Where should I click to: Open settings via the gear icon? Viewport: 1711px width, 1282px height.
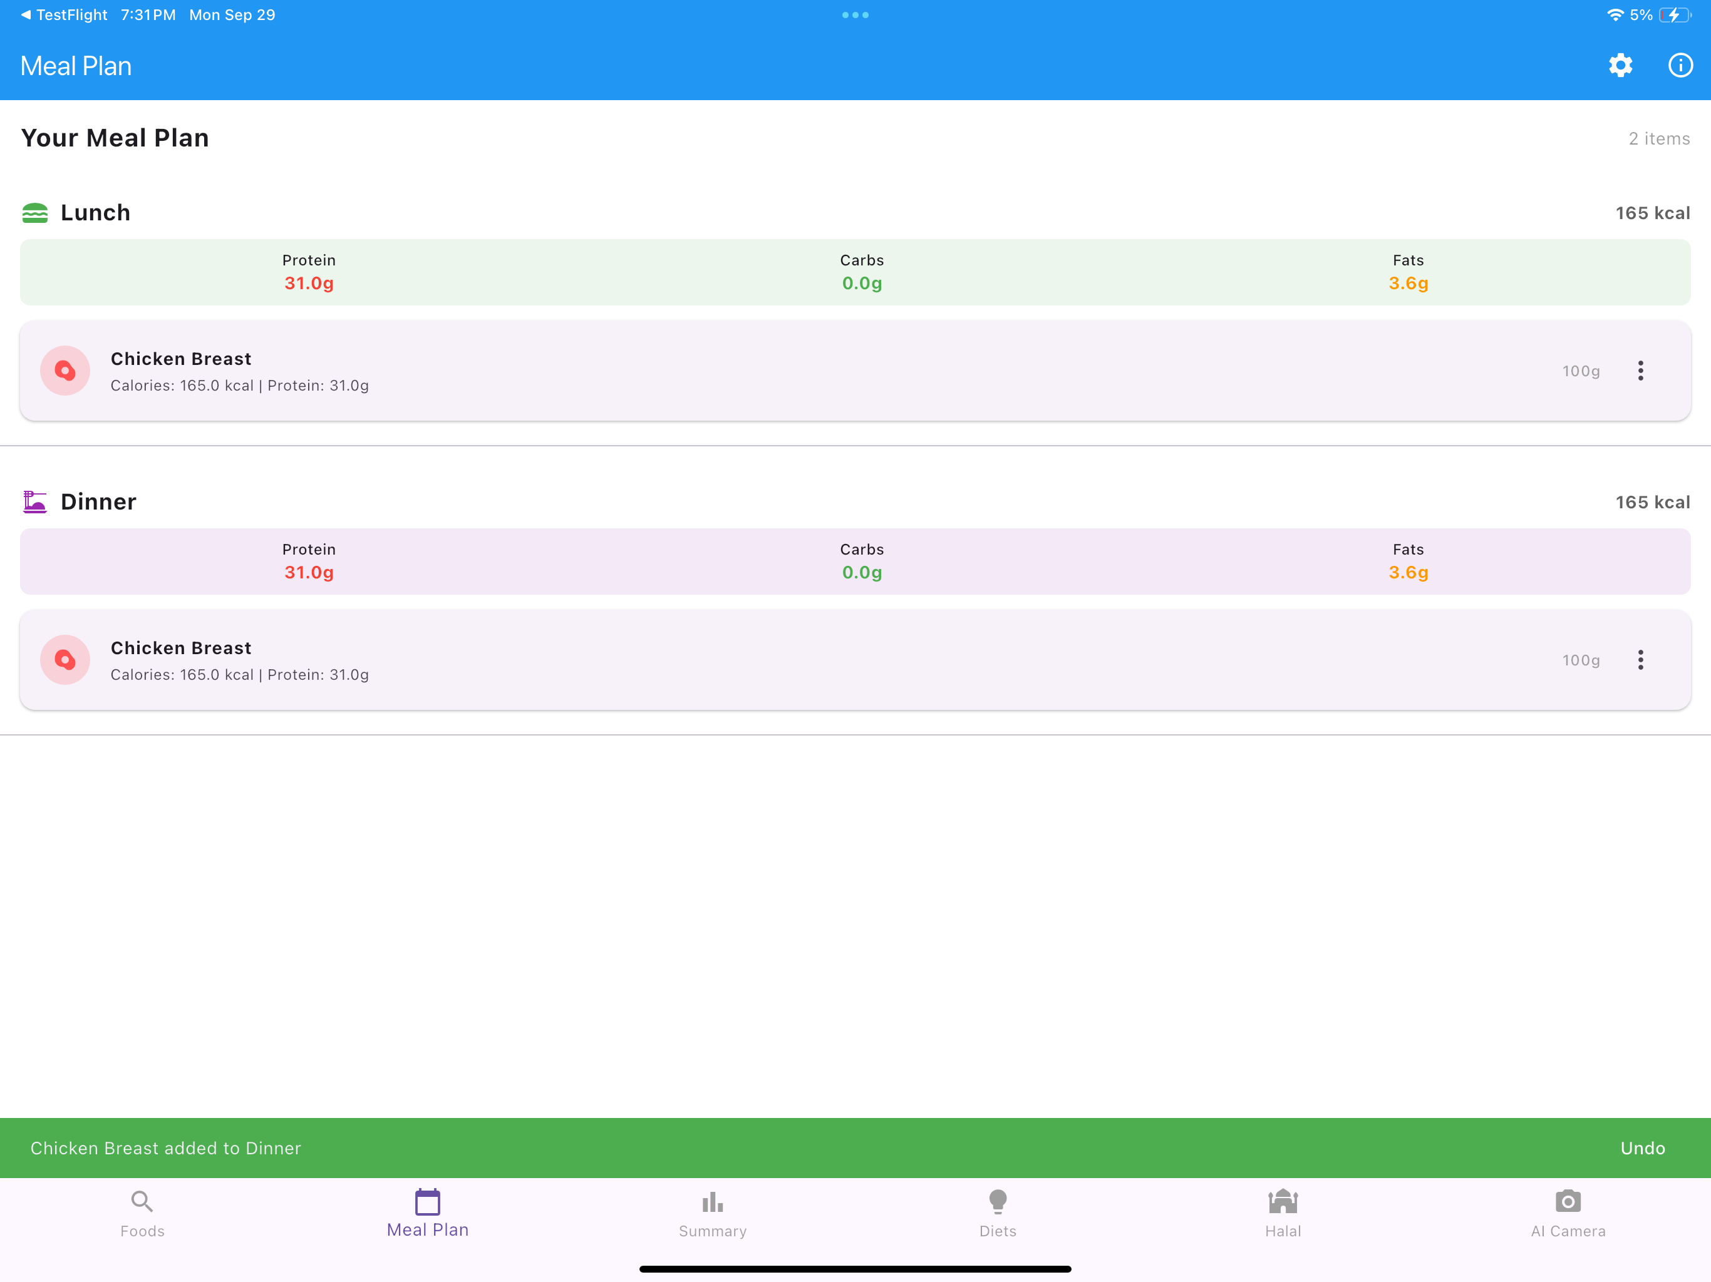tap(1620, 66)
